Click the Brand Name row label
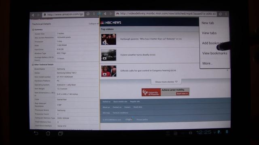This screenshot has height=145, width=259. point(40,69)
